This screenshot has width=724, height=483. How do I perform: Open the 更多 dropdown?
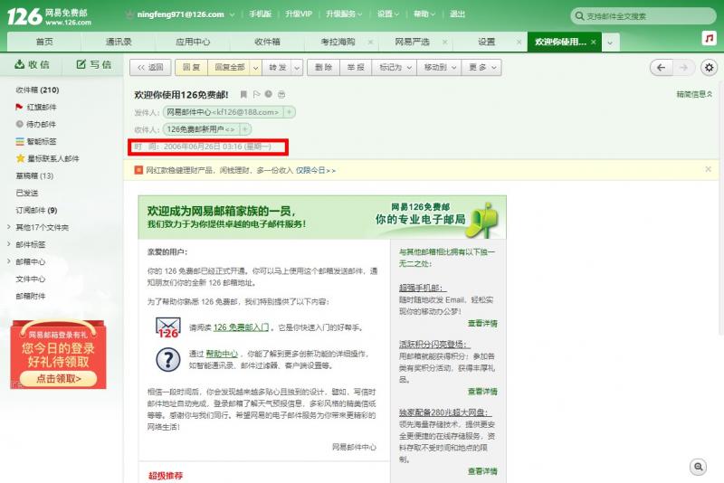click(481, 68)
